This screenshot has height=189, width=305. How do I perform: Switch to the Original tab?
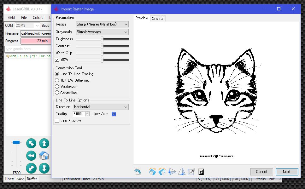pyautogui.click(x=158, y=19)
